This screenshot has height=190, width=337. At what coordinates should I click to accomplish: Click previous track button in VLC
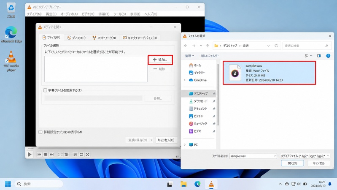click(x=39, y=155)
